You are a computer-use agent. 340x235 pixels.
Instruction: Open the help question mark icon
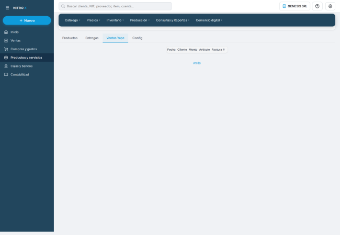coord(317,6)
